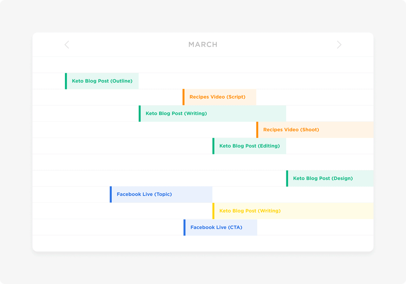Click the green Keto Blog Post (Writing) bar
Screen dimensions: 406x284
pos(213,113)
